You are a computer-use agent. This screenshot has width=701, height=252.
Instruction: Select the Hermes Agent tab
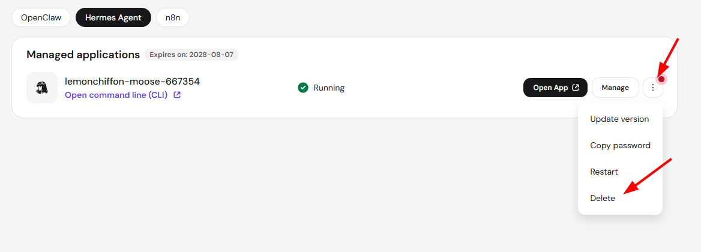coord(113,18)
